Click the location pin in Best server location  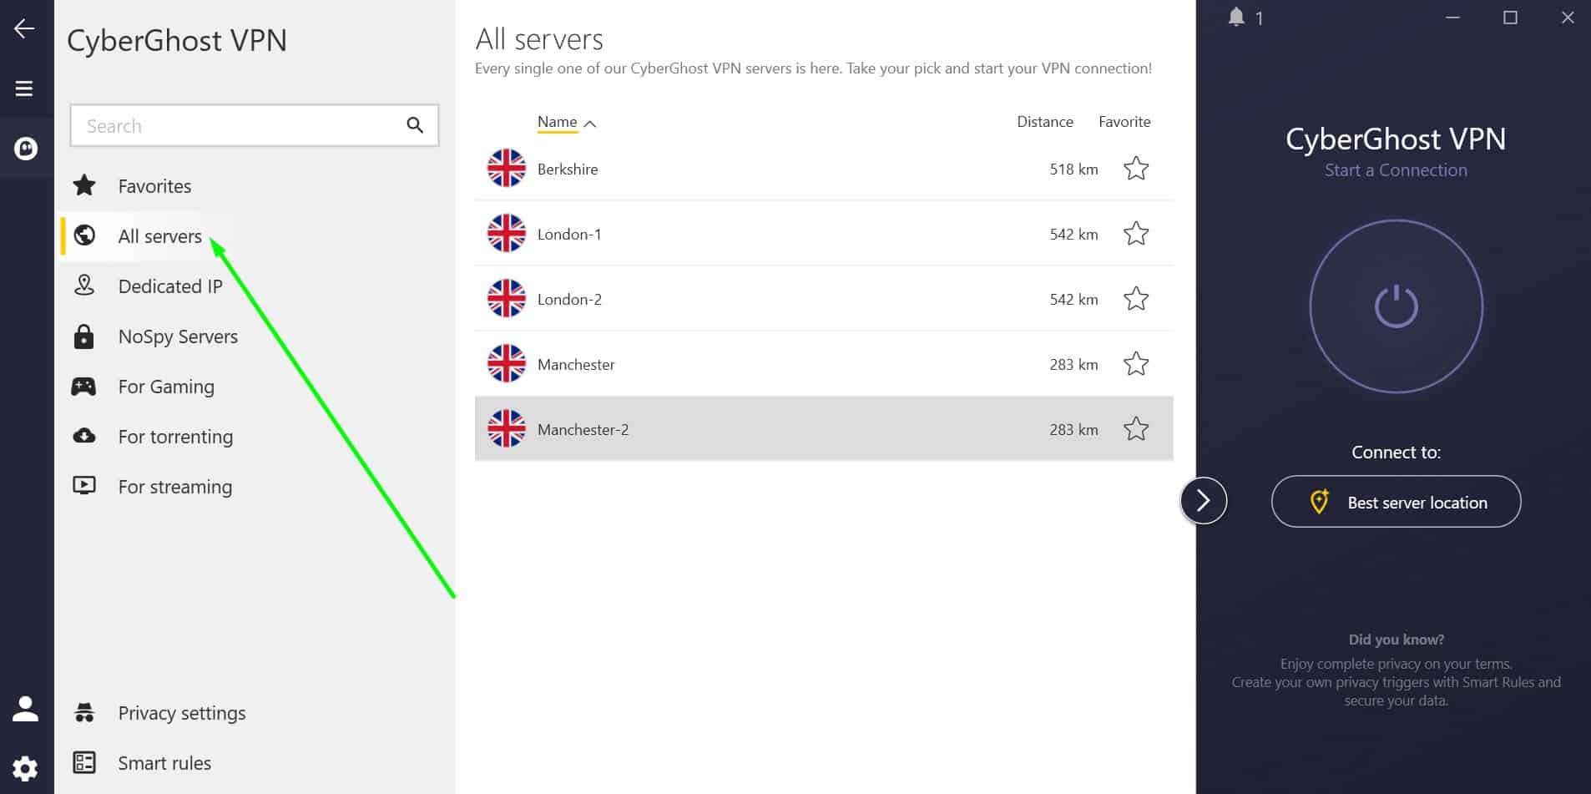[1319, 502]
